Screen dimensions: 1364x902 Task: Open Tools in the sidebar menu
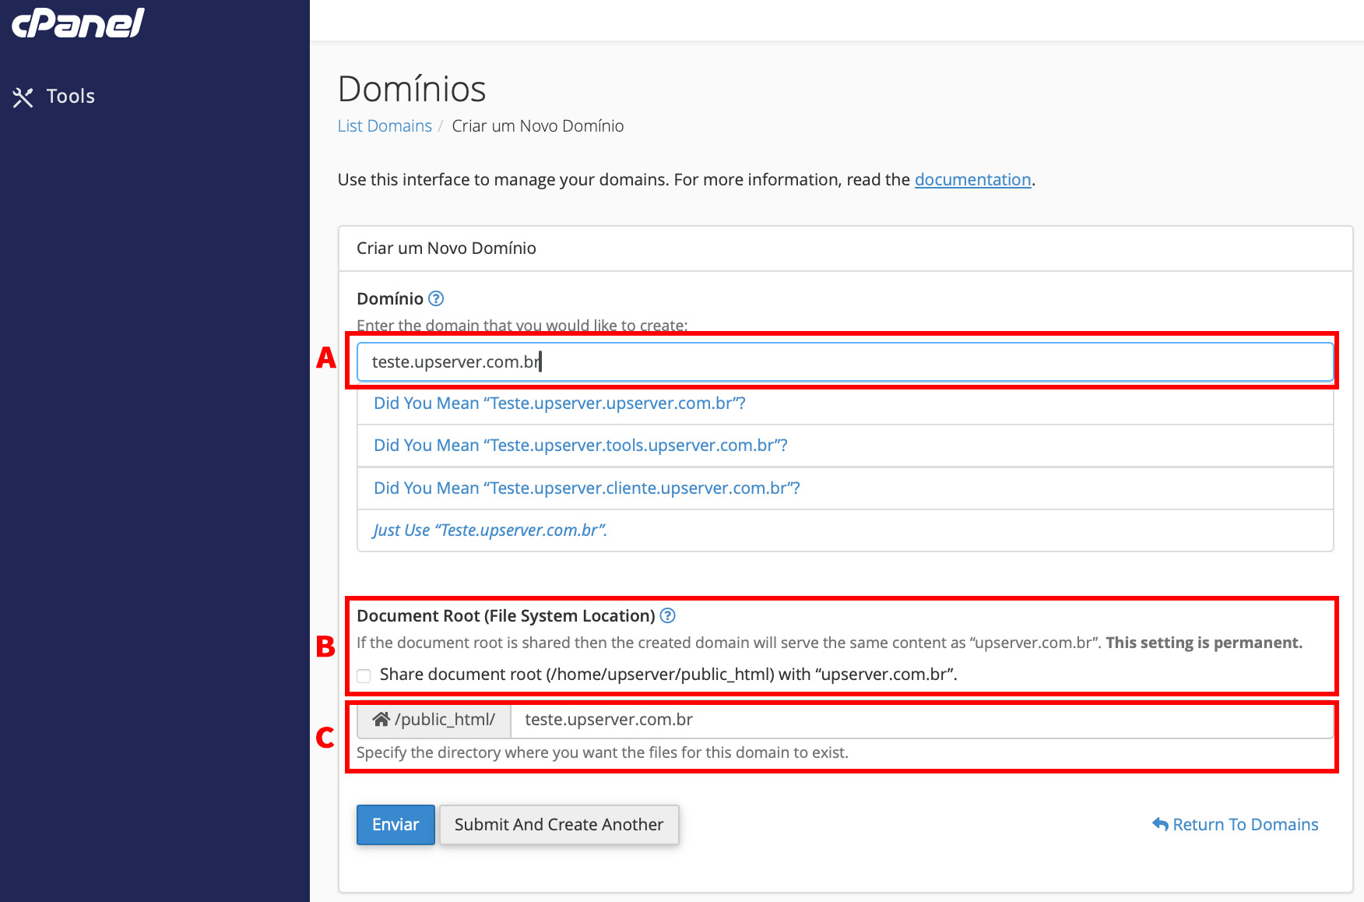[70, 97]
